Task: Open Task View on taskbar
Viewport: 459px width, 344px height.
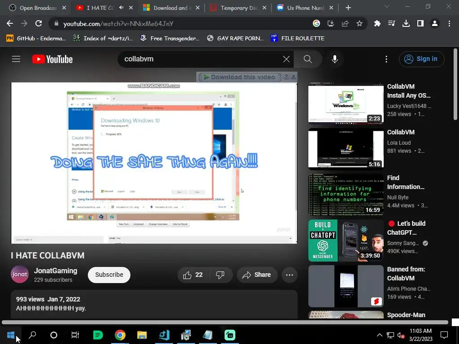Action: coord(75,335)
